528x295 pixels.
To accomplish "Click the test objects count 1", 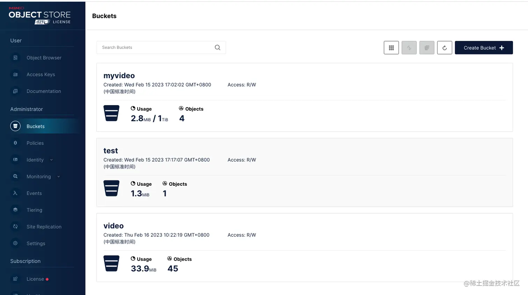I will 165,193.
